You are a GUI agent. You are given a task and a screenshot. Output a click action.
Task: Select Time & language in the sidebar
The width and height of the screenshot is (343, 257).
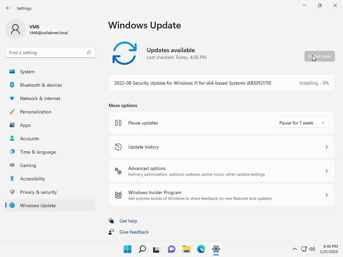click(x=50, y=152)
